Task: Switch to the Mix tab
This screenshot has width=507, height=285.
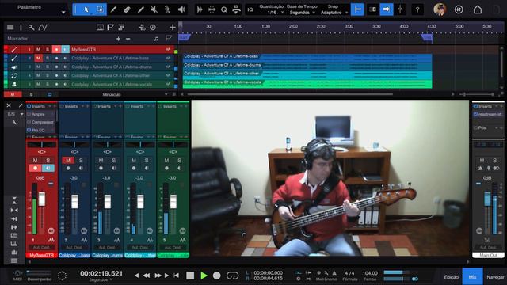Action: 472,276
